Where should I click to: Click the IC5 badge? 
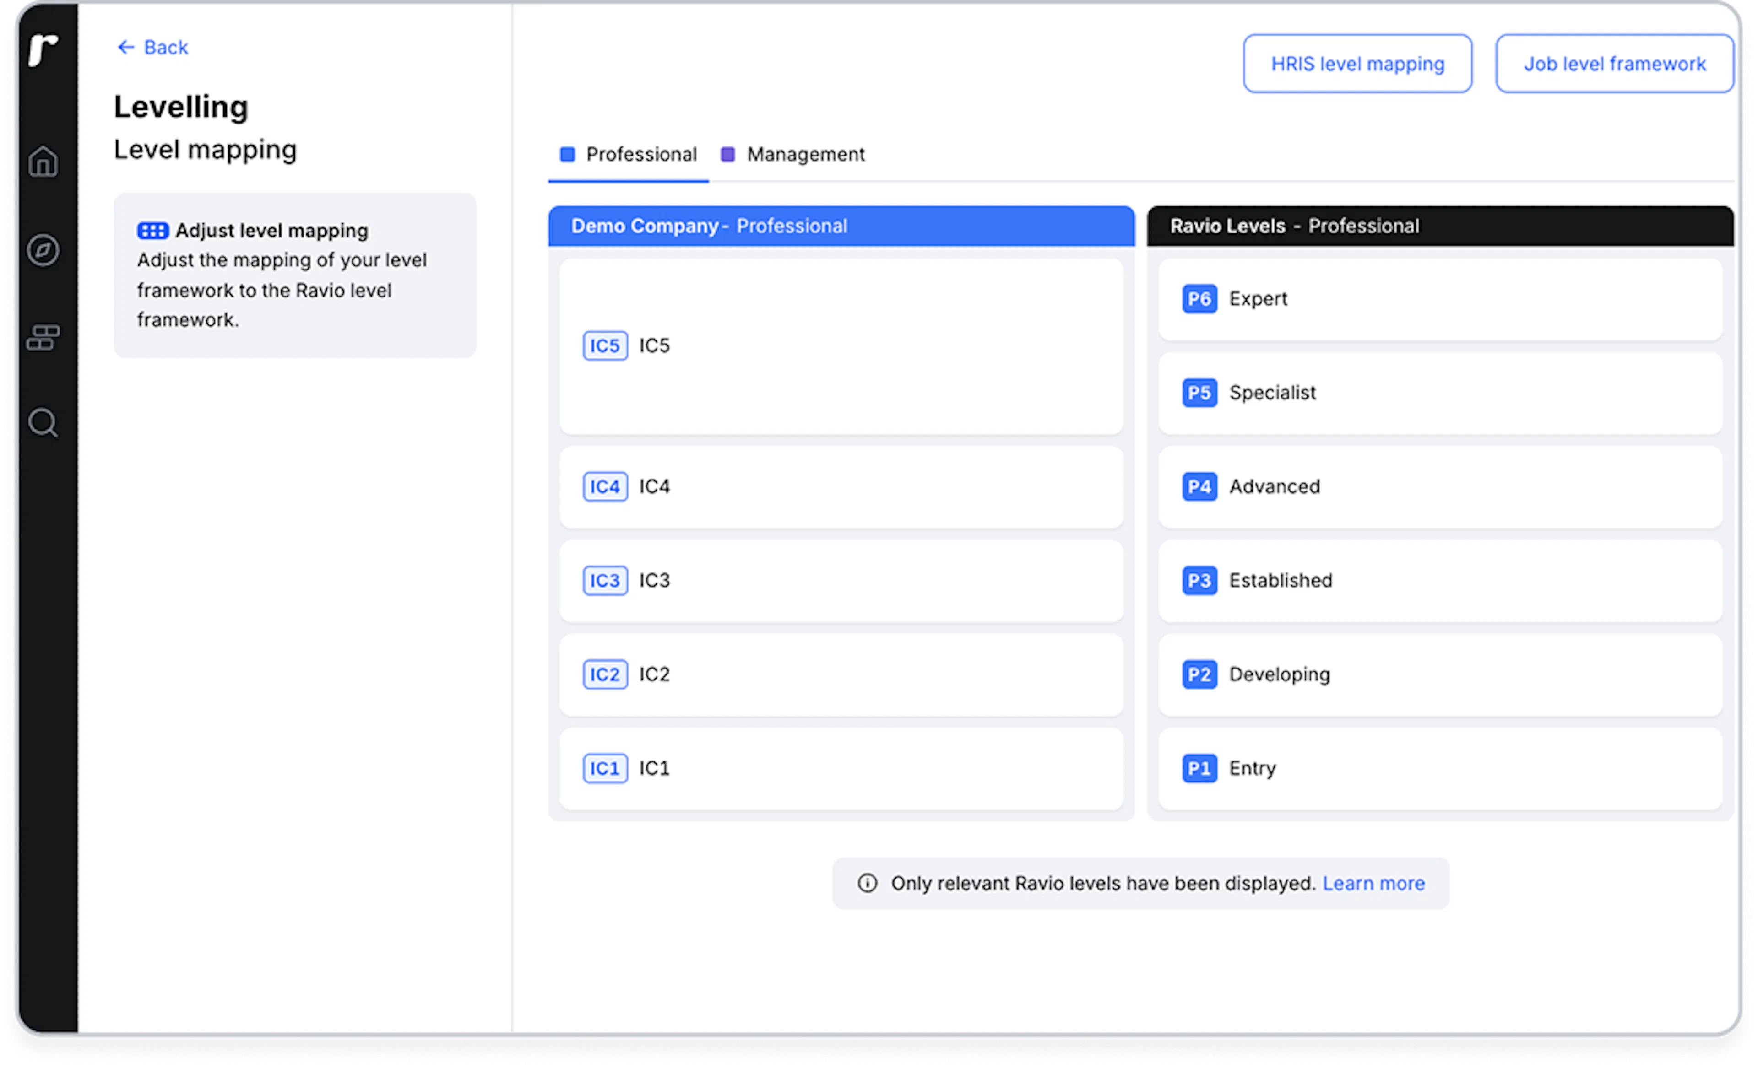click(605, 346)
